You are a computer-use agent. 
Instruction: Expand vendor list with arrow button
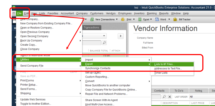[x=121, y=36]
